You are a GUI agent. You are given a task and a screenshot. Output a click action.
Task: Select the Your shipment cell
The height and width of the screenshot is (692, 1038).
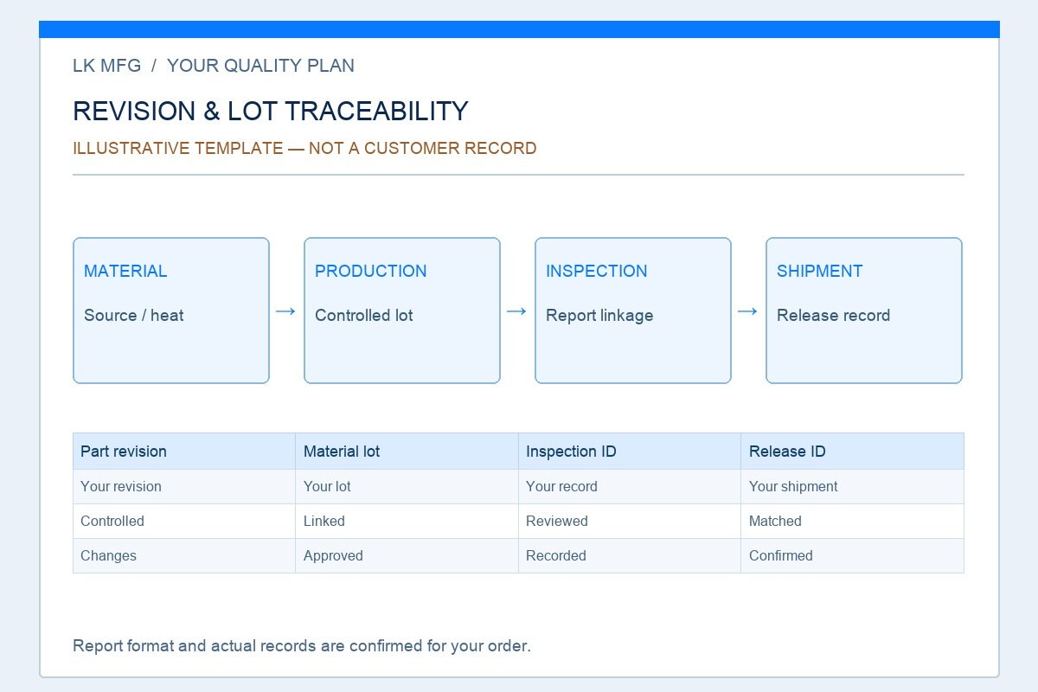[x=852, y=487]
